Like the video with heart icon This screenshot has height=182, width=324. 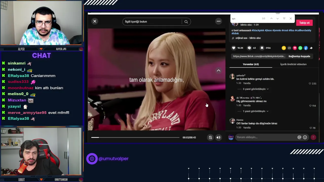pyautogui.click(x=234, y=48)
